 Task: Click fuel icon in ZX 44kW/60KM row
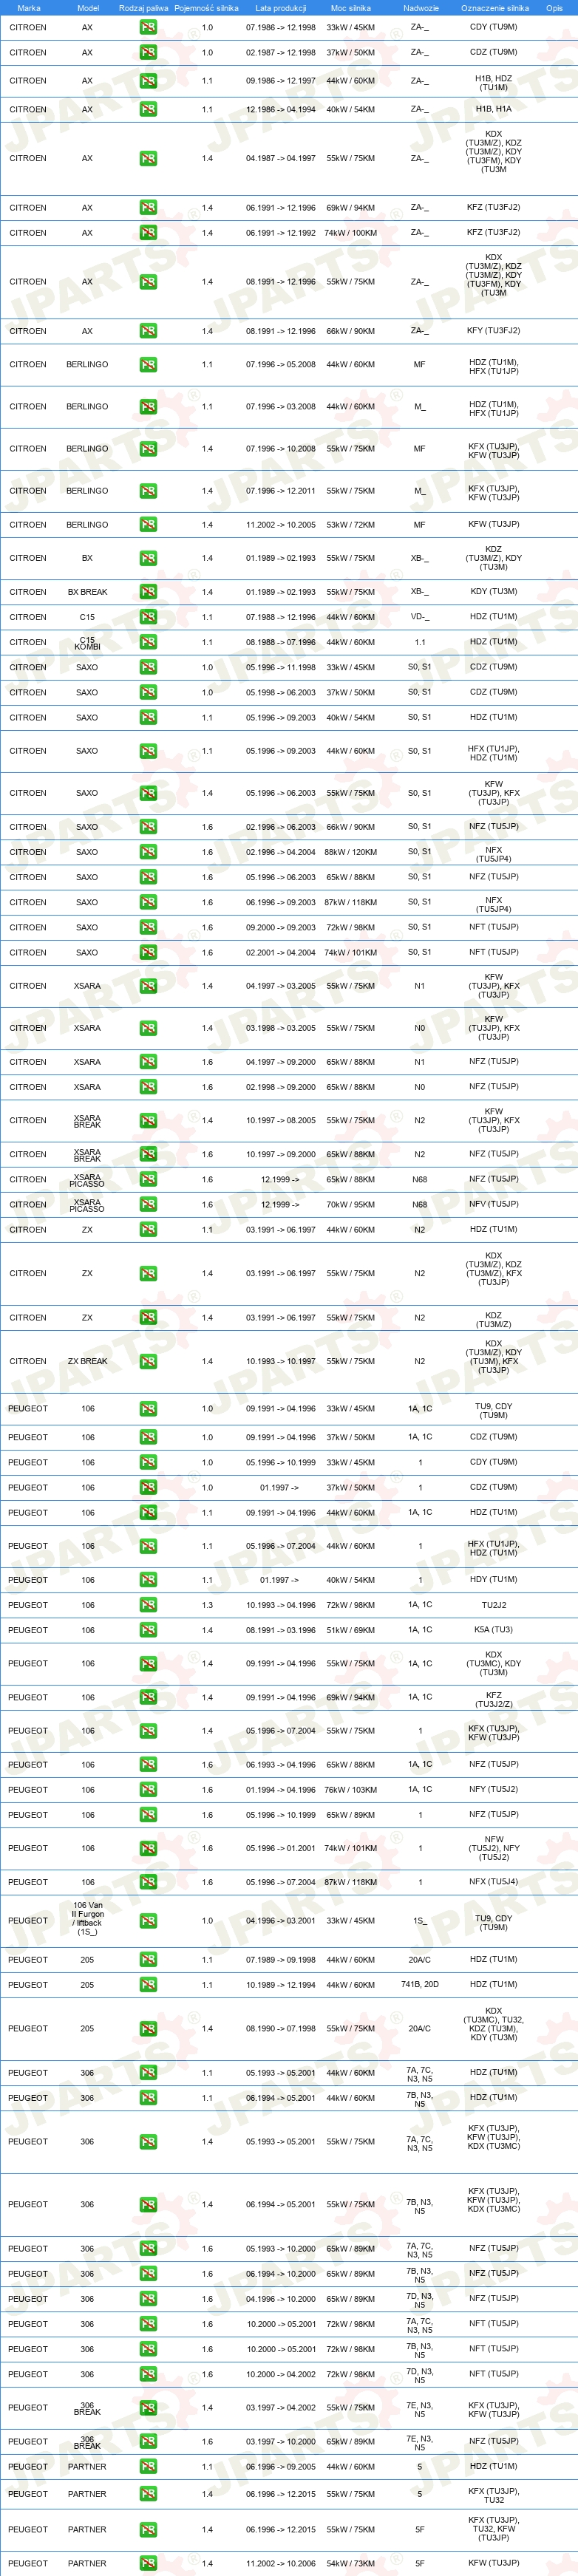point(148,1230)
